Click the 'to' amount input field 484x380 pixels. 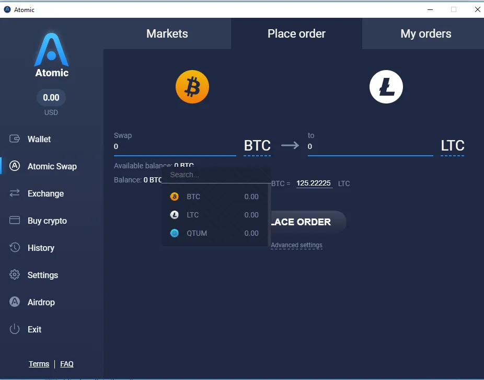(370, 146)
